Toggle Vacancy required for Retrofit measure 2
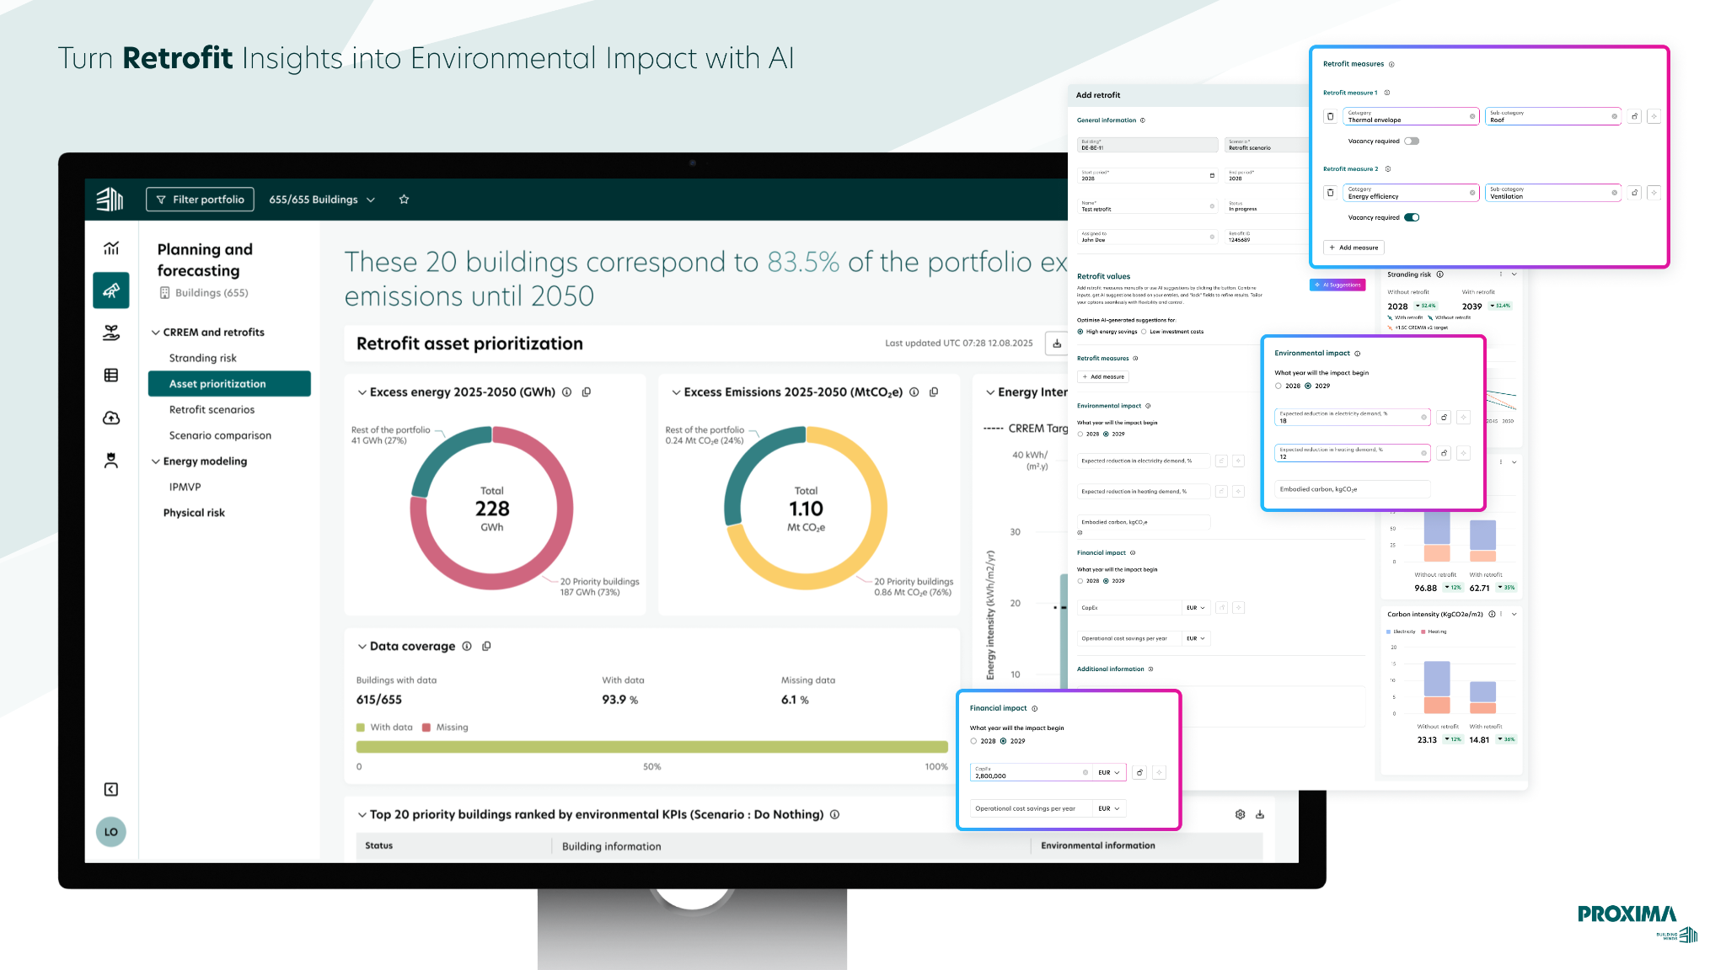Image resolution: width=1726 pixels, height=970 pixels. (1412, 217)
